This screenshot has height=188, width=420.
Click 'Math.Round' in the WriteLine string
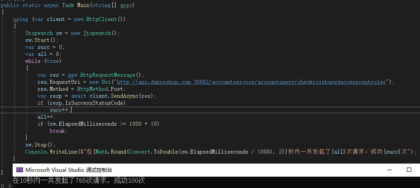click(111, 152)
